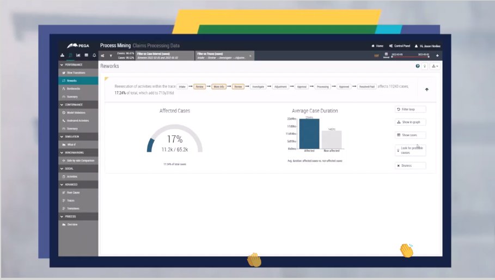The image size is (495, 280).
Task: Open Side-by-side Comparison item
Action: tap(78, 160)
